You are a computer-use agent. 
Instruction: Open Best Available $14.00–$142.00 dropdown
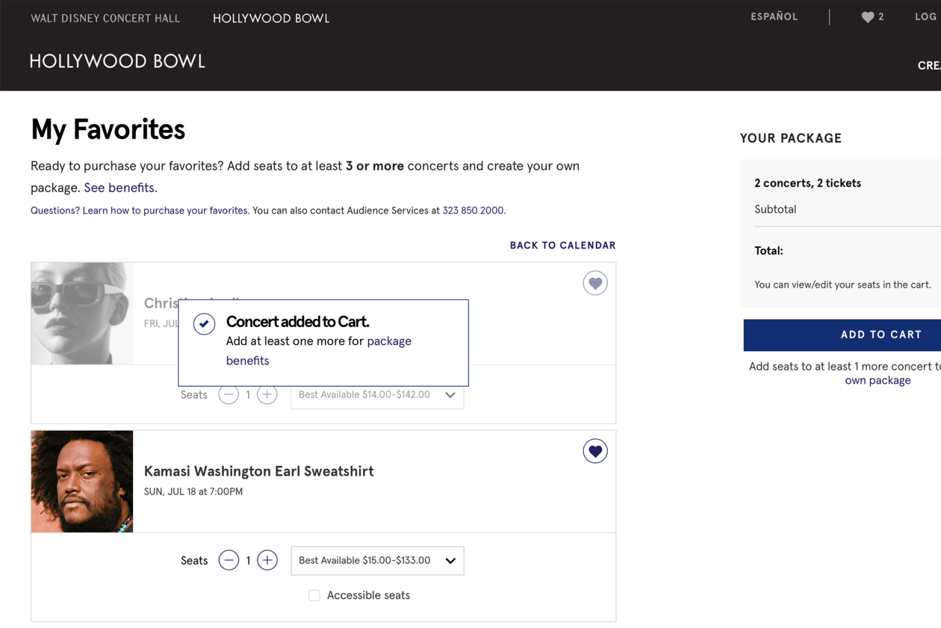point(377,395)
